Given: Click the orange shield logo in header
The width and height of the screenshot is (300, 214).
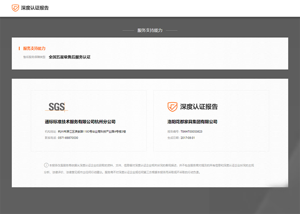Looking at the screenshot, I should click(15, 8).
